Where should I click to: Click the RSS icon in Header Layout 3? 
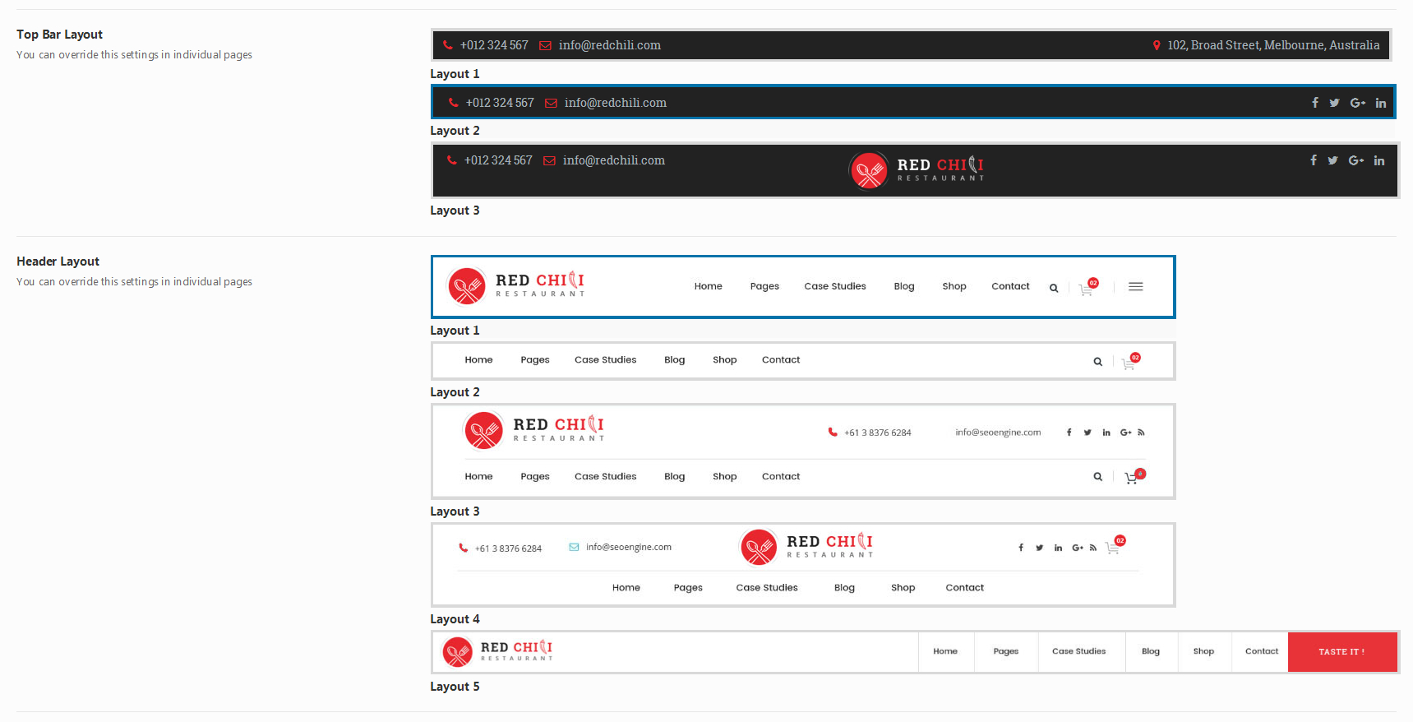pyautogui.click(x=1141, y=433)
